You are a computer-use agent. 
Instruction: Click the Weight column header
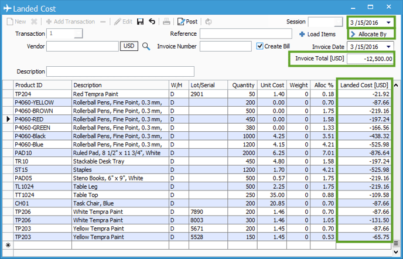(299, 85)
